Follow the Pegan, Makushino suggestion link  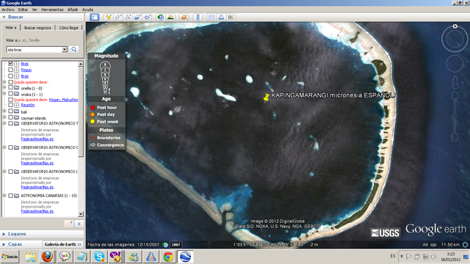click(x=64, y=100)
